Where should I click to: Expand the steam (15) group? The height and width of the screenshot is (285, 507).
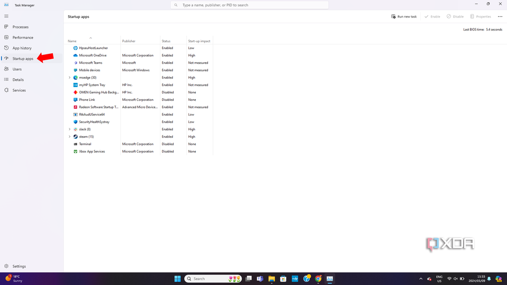tap(70, 137)
